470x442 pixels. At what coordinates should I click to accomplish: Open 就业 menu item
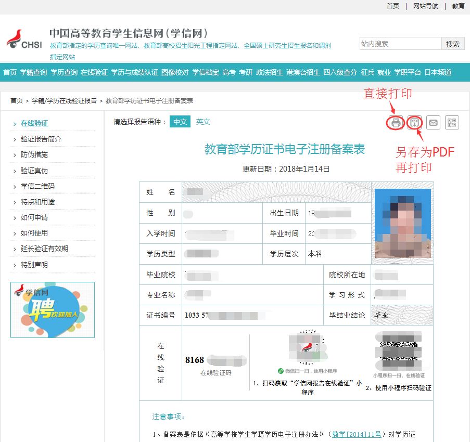(x=384, y=72)
